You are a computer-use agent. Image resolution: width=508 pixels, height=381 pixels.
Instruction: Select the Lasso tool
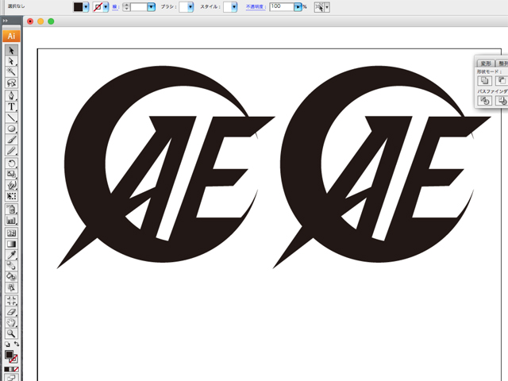11,83
